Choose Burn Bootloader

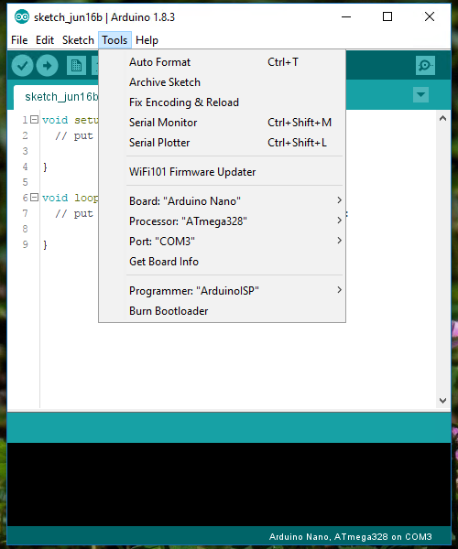(222, 311)
